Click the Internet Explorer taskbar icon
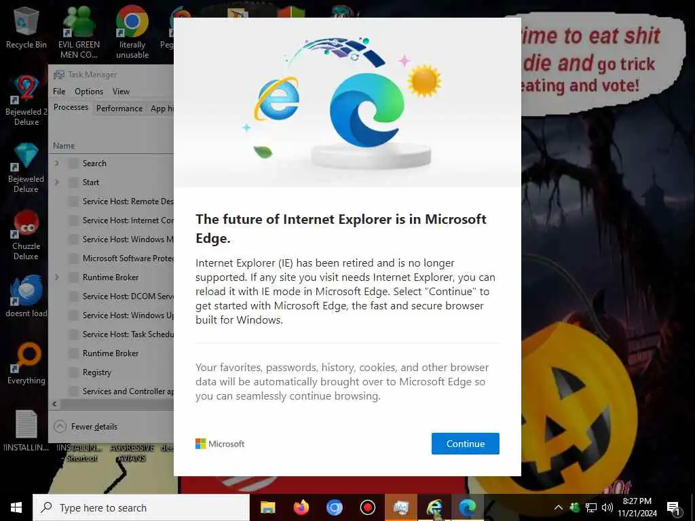Viewport: 695px width, 521px height. [x=434, y=507]
